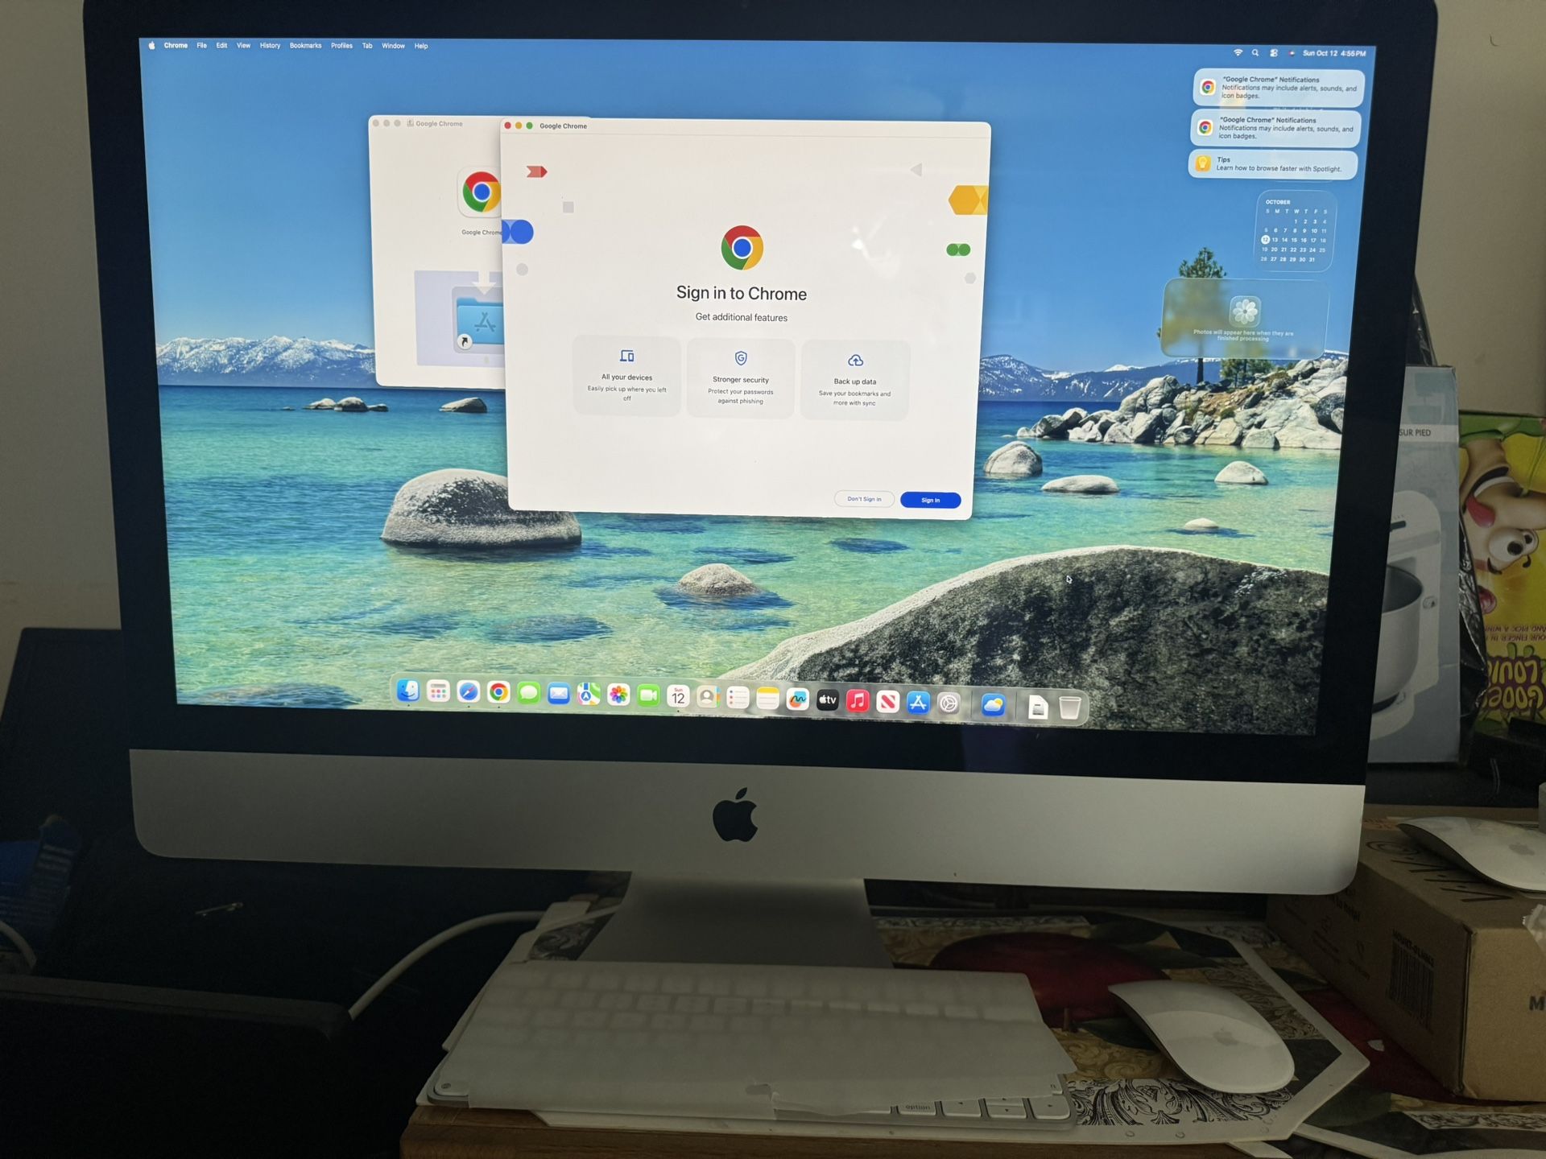The image size is (1546, 1159).
Task: Click the Tips Spotlight notification
Action: coord(1272,164)
